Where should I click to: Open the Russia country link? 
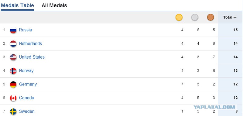[26, 30]
